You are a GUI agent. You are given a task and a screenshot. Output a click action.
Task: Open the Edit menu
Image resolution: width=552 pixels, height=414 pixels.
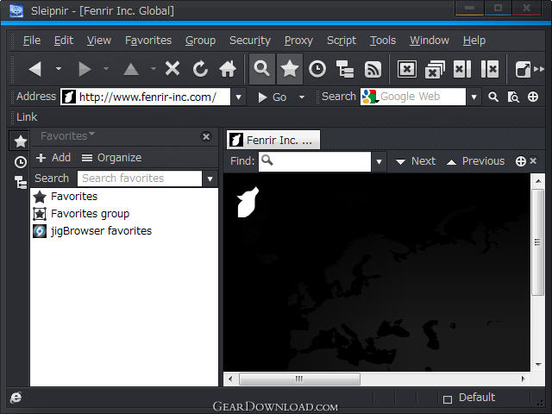coord(64,41)
